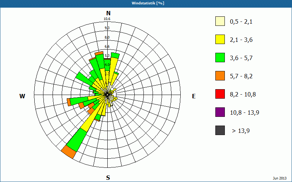Click the S compass label
Image resolution: width=292 pixels, height=182 pixels.
point(108,178)
